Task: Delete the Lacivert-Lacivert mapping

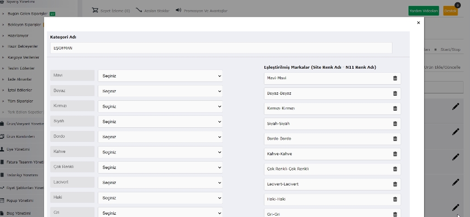Action: [395, 184]
